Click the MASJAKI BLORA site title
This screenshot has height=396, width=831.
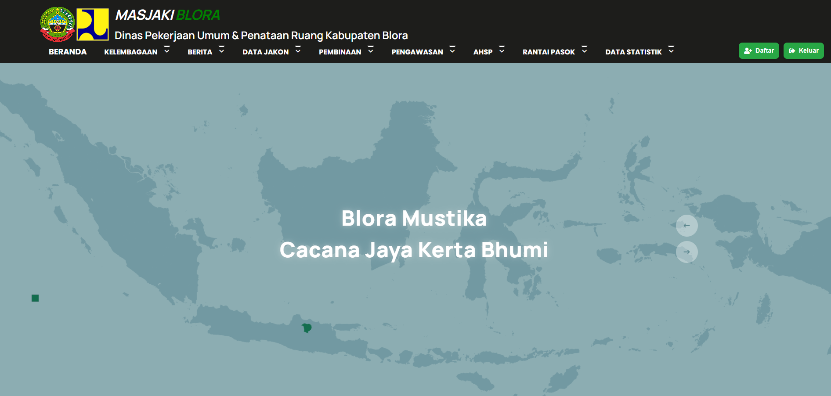click(x=167, y=15)
